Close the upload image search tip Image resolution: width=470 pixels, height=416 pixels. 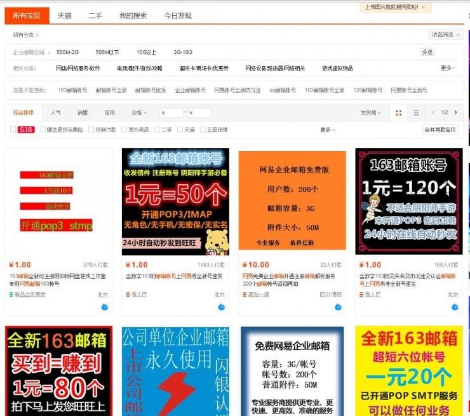[423, 7]
